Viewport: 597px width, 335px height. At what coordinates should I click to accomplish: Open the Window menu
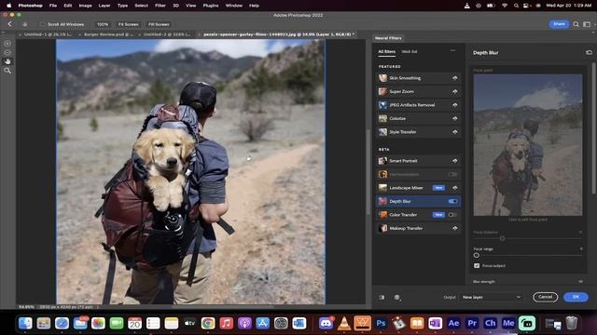tap(234, 6)
